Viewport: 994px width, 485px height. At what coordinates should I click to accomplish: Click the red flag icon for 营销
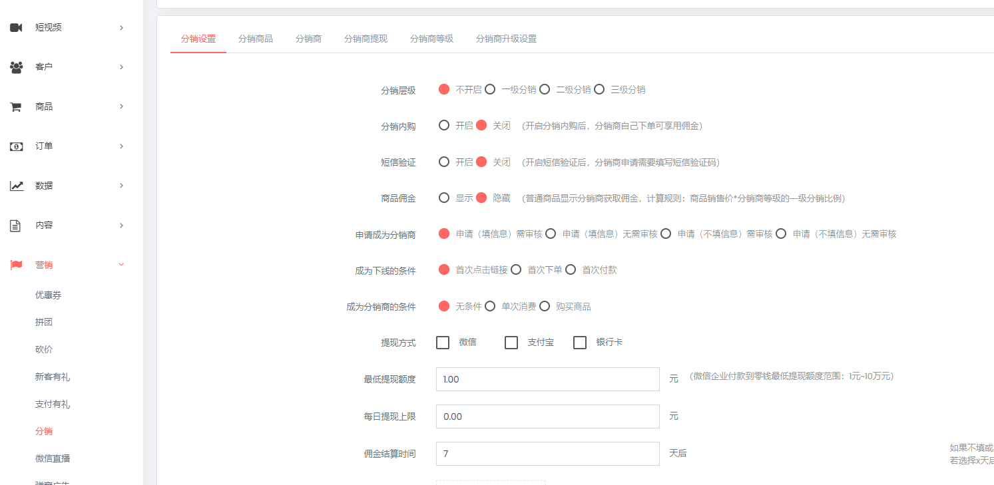(16, 265)
